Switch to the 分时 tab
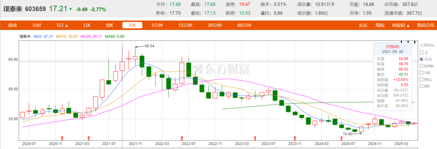 (x=36, y=26)
